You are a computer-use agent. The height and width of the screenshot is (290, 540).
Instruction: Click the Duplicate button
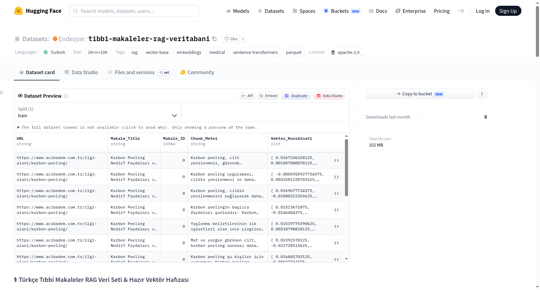[x=296, y=96]
